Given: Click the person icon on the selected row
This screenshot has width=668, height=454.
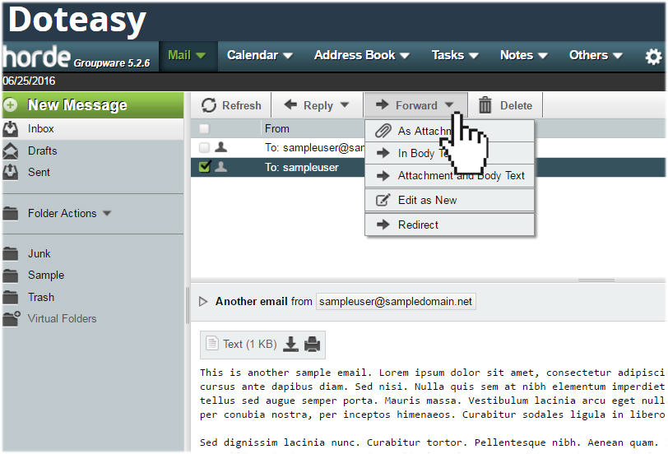Looking at the screenshot, I should point(220,166).
